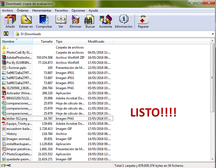The height and width of the screenshot is (168, 216).
Task: Click the Archivo WinRAR ZIP type cell
Action: click(70, 58)
